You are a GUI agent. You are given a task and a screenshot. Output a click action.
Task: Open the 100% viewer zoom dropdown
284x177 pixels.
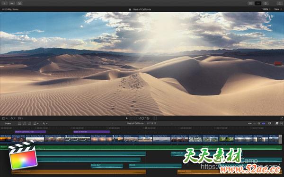click(x=266, y=9)
